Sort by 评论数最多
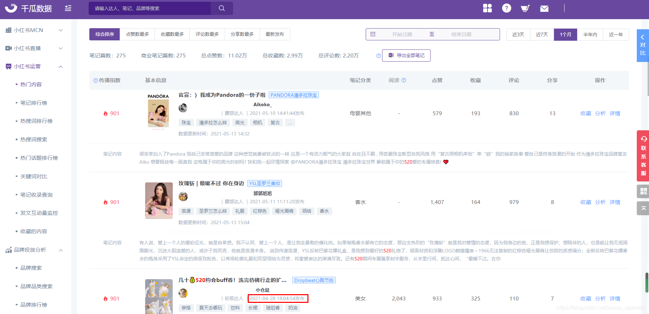Screen dimensions: 649x314 coord(207,34)
